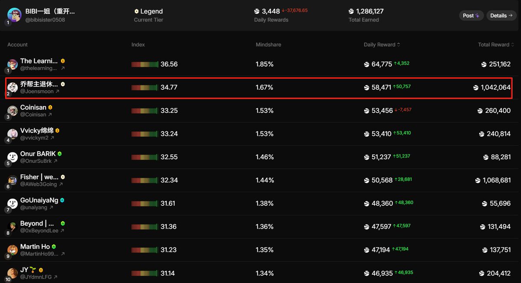Open the Details arrow button
521x283 pixels.
(x=501, y=16)
